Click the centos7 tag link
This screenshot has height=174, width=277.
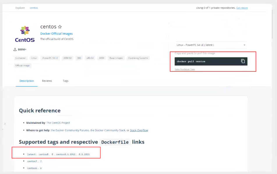click(32, 161)
